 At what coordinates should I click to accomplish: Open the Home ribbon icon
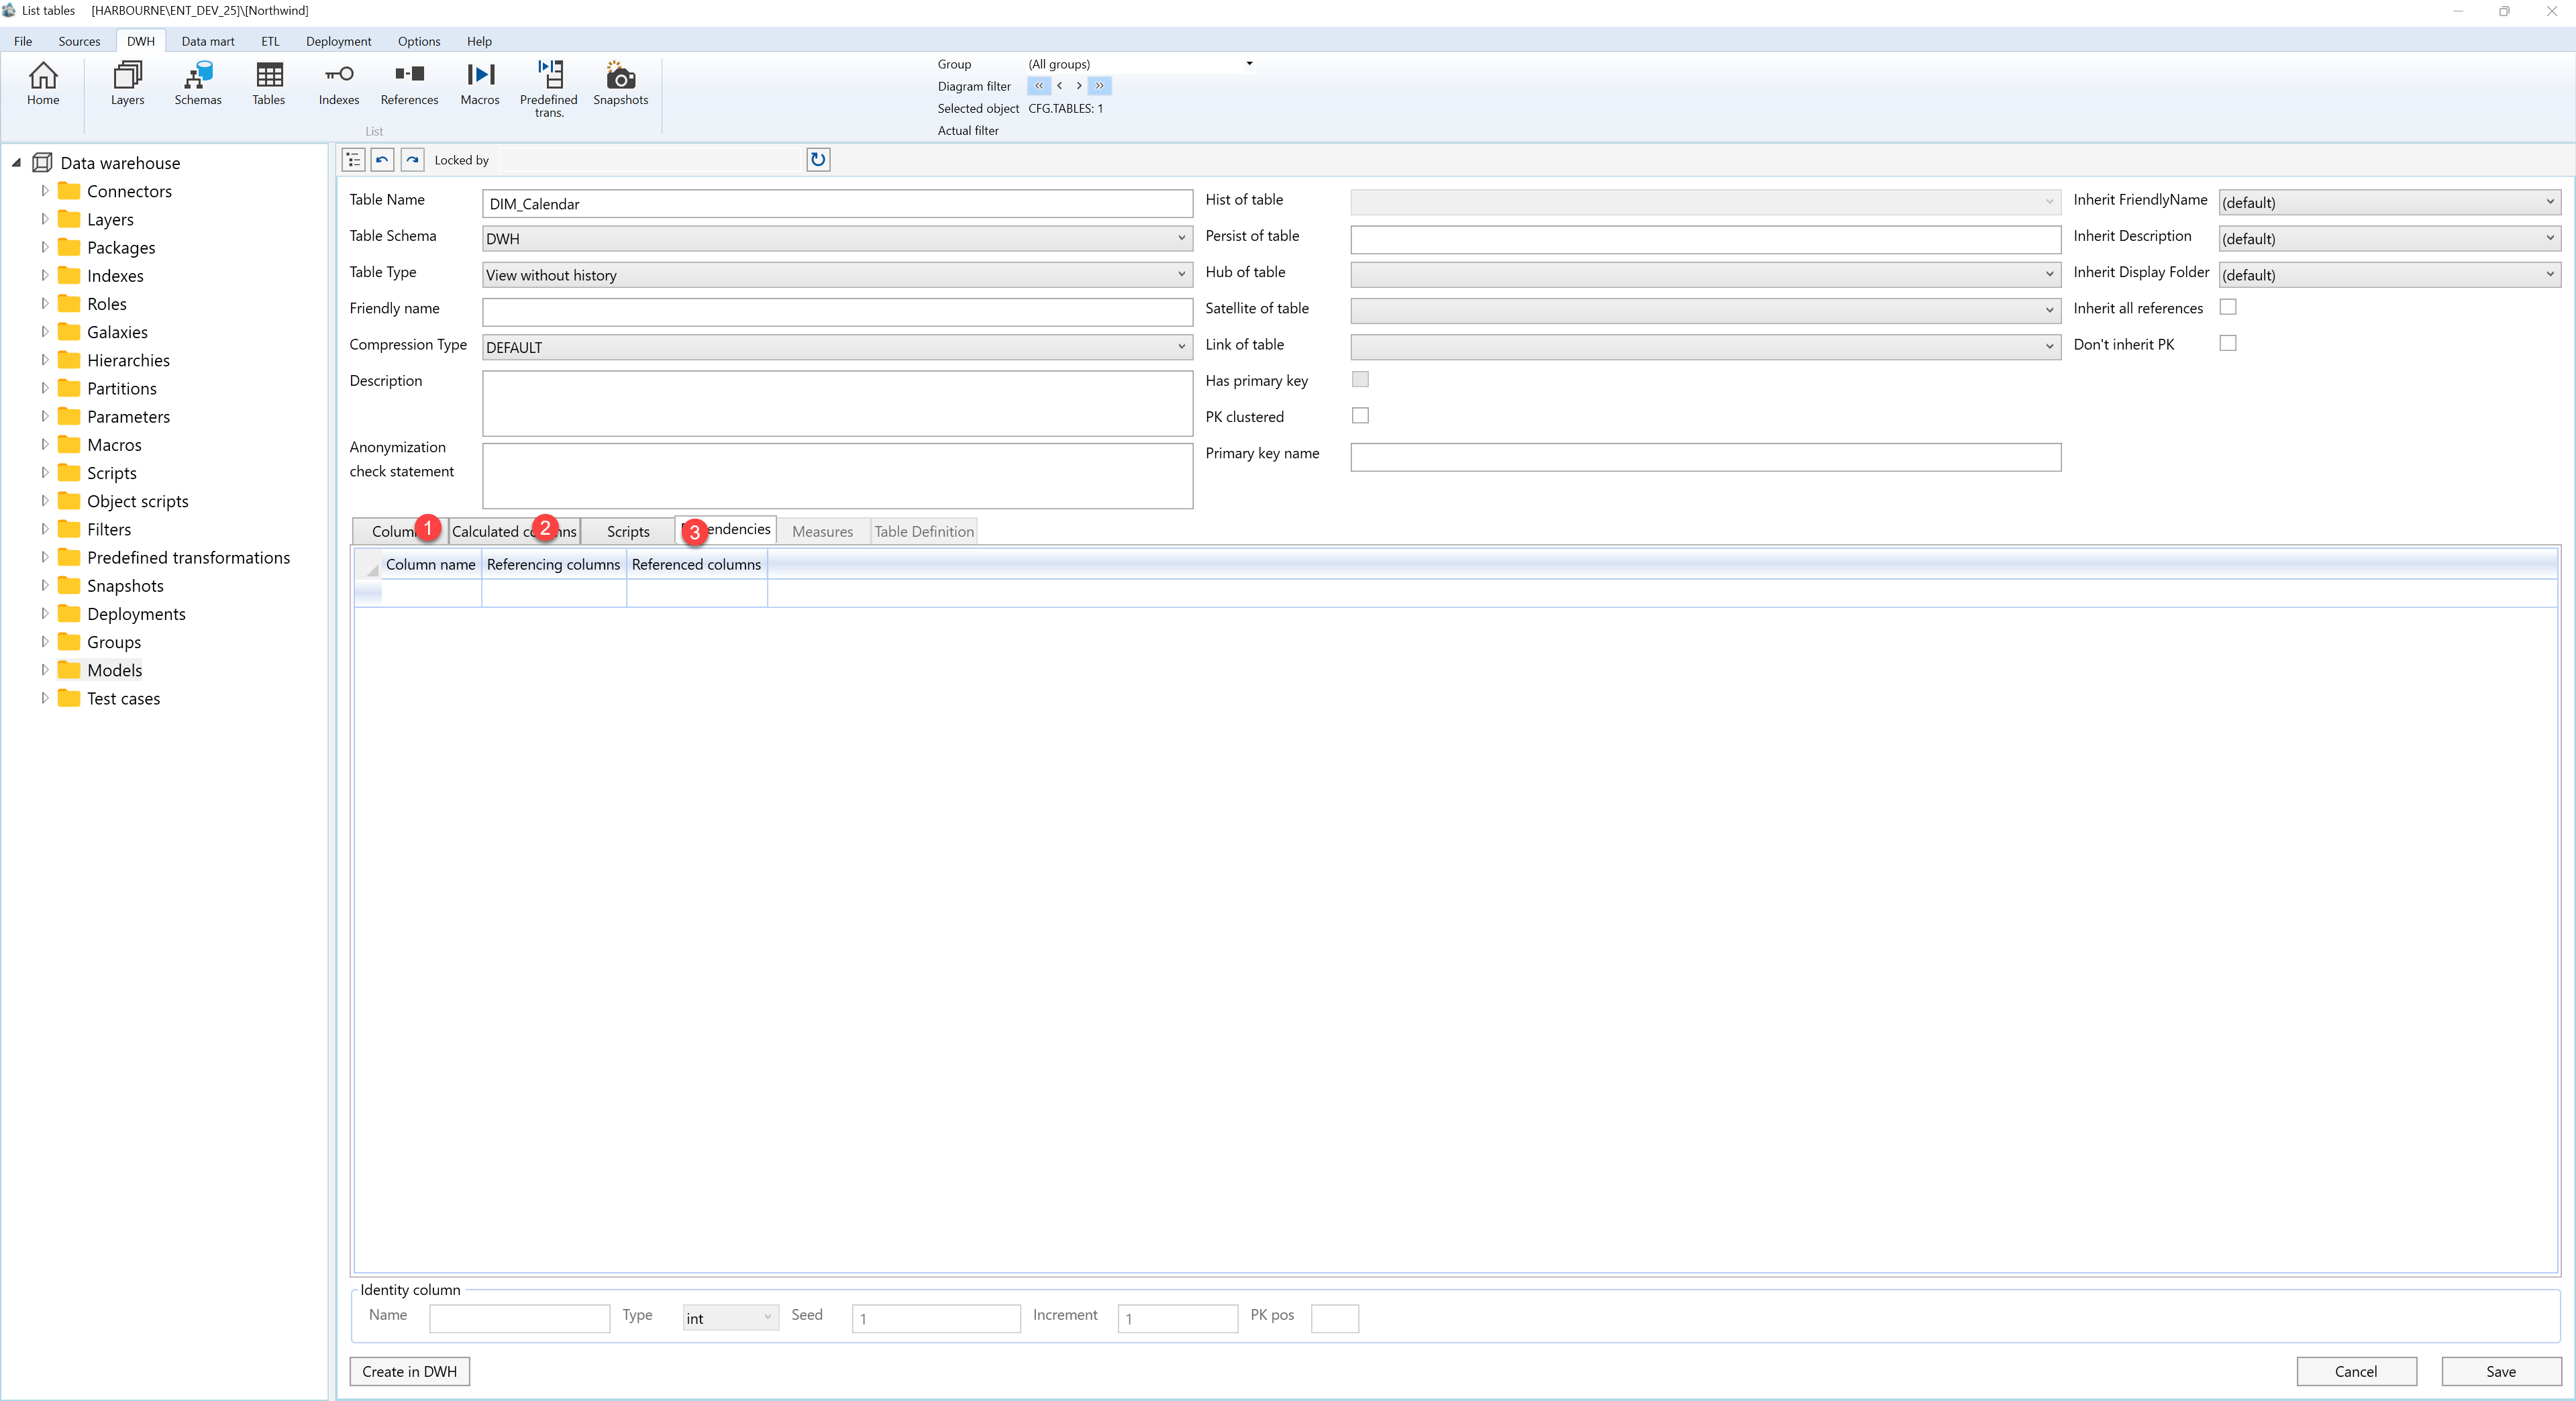(x=43, y=83)
